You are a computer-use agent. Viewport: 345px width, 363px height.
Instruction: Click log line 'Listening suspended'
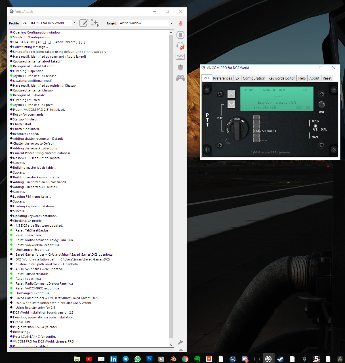(28, 71)
